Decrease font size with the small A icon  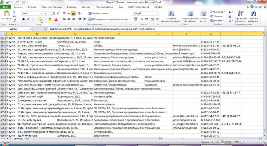58,13
